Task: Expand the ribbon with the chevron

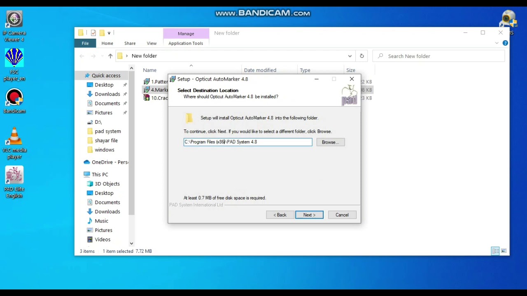Action: point(497,43)
